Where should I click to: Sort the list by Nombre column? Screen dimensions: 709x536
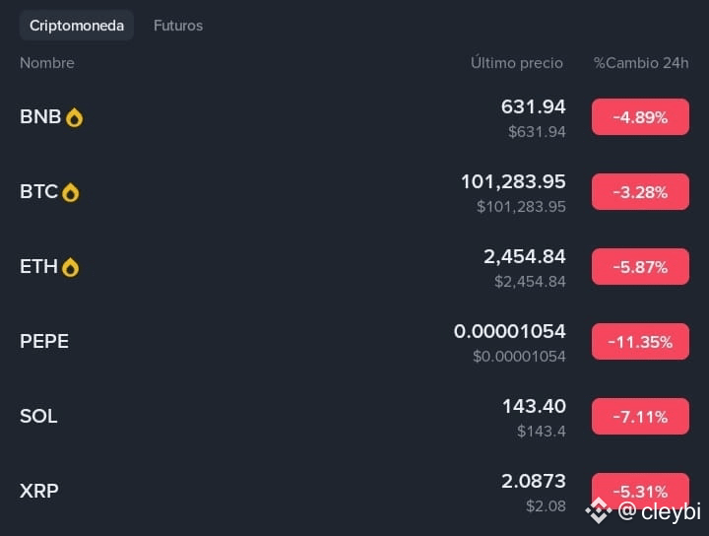[47, 63]
